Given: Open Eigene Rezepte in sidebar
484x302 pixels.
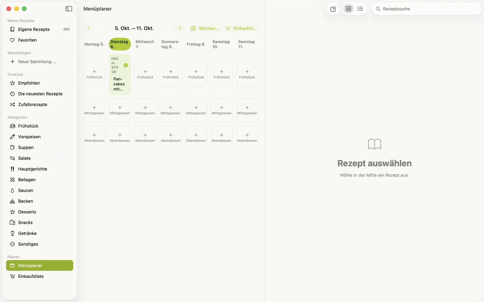Looking at the screenshot, I should tap(40, 29).
